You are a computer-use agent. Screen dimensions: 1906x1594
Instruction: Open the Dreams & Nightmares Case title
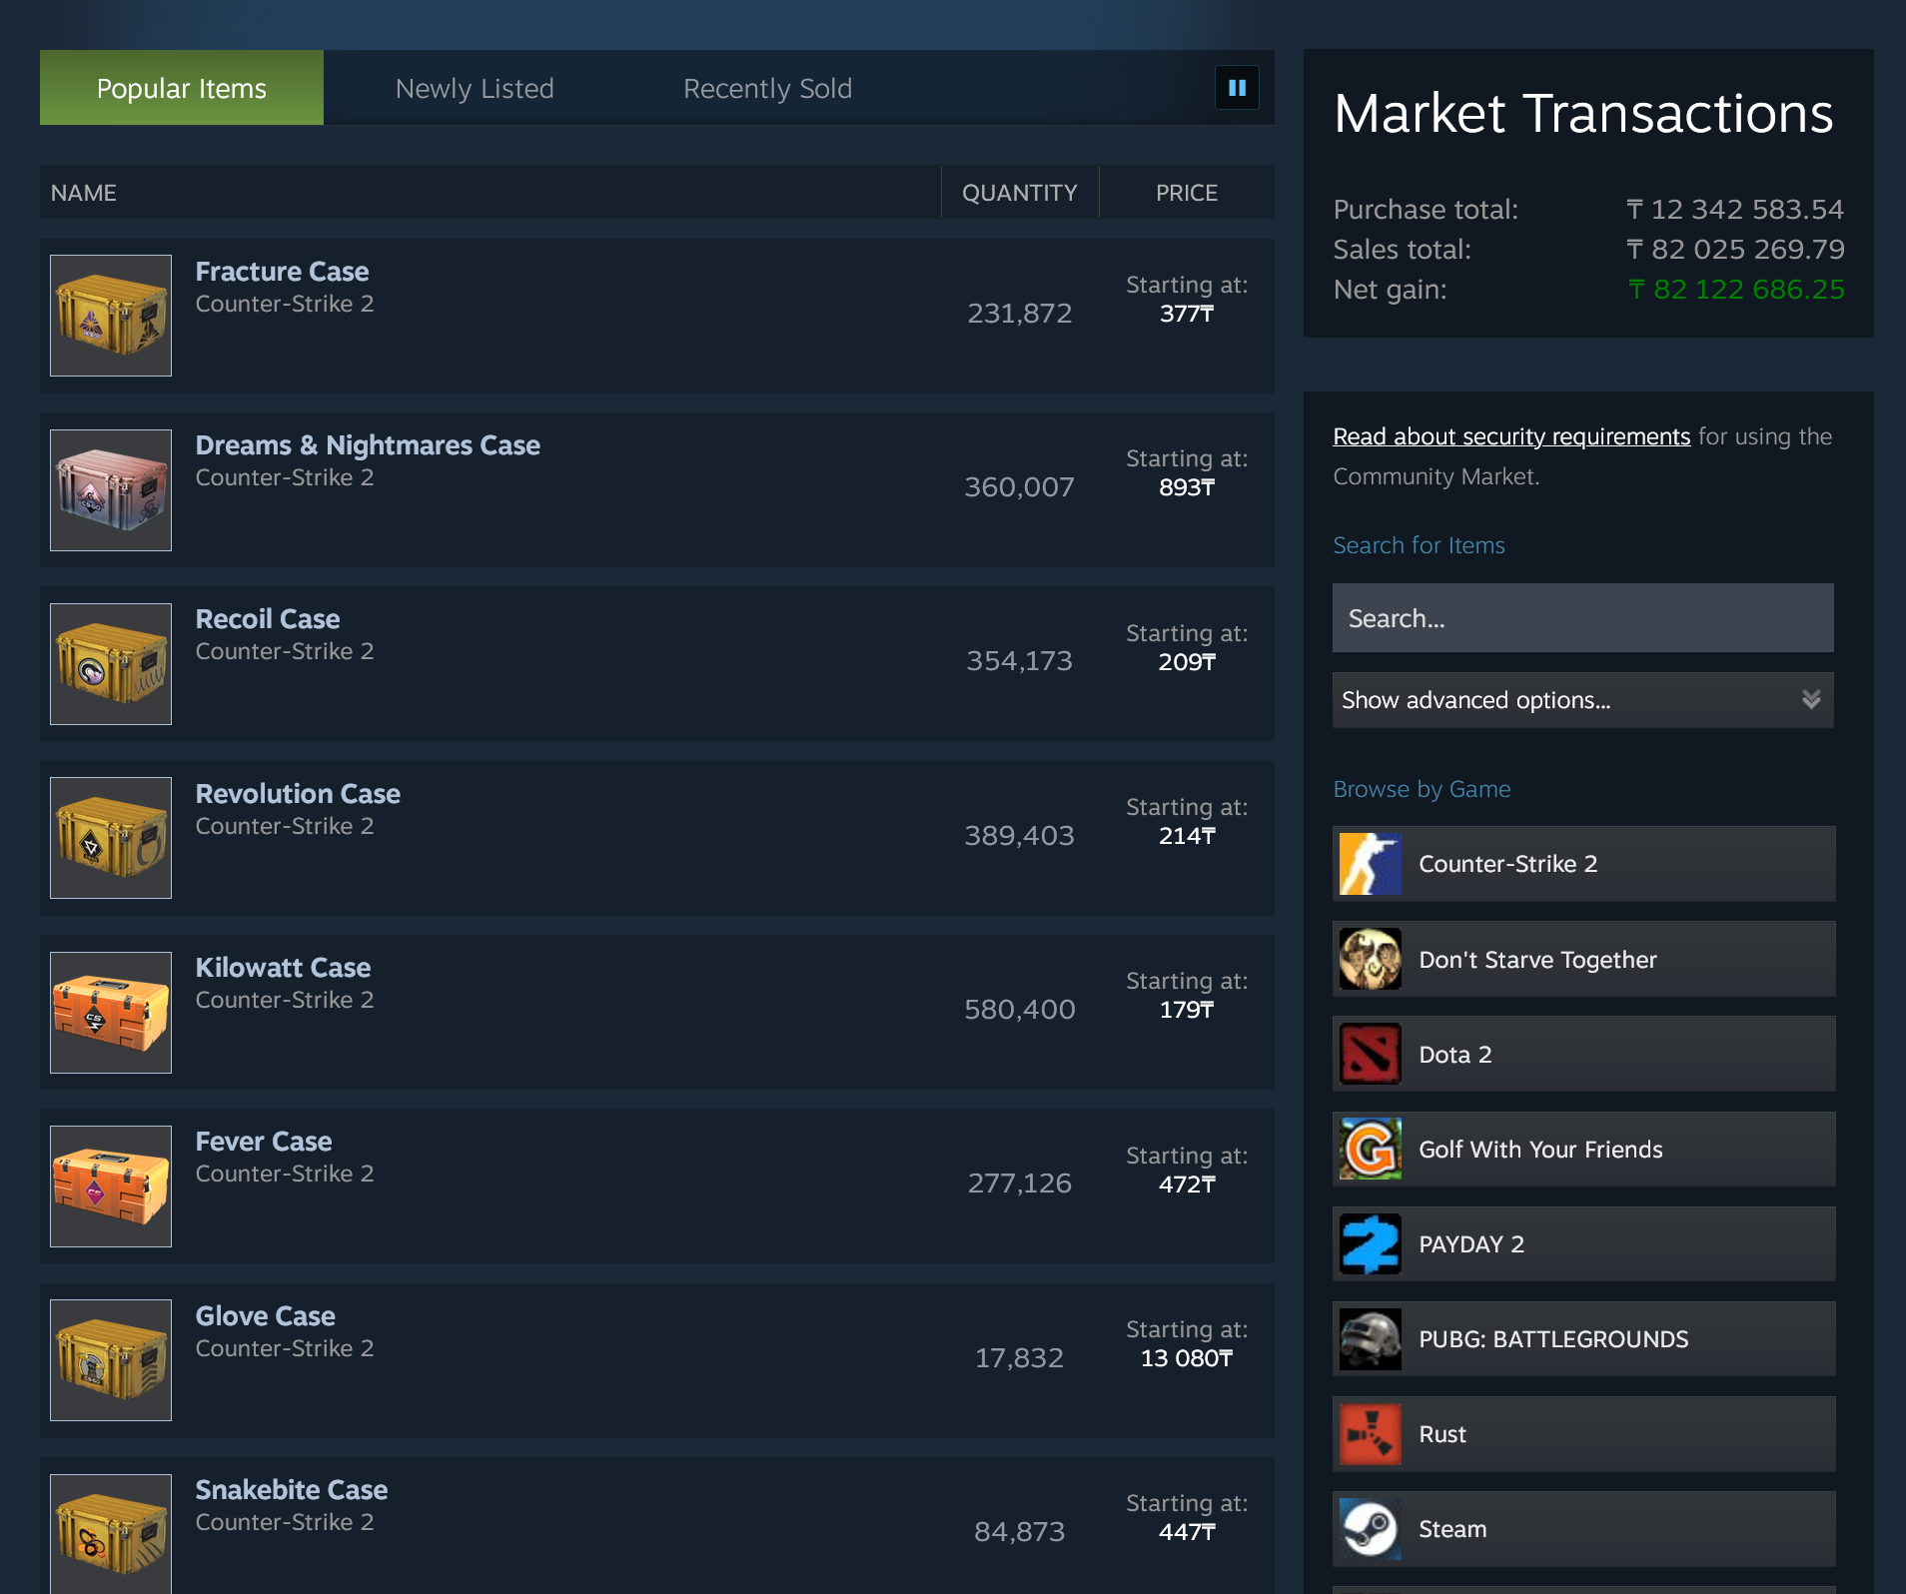(x=368, y=445)
